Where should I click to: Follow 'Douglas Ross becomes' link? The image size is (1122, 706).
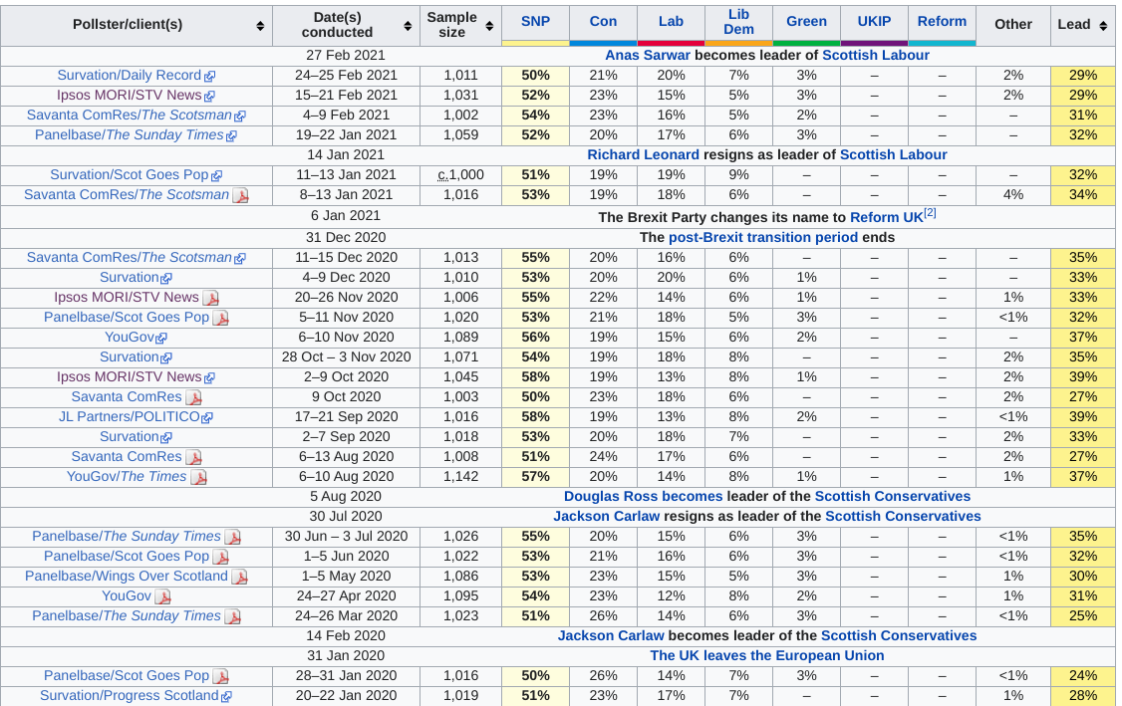point(644,497)
